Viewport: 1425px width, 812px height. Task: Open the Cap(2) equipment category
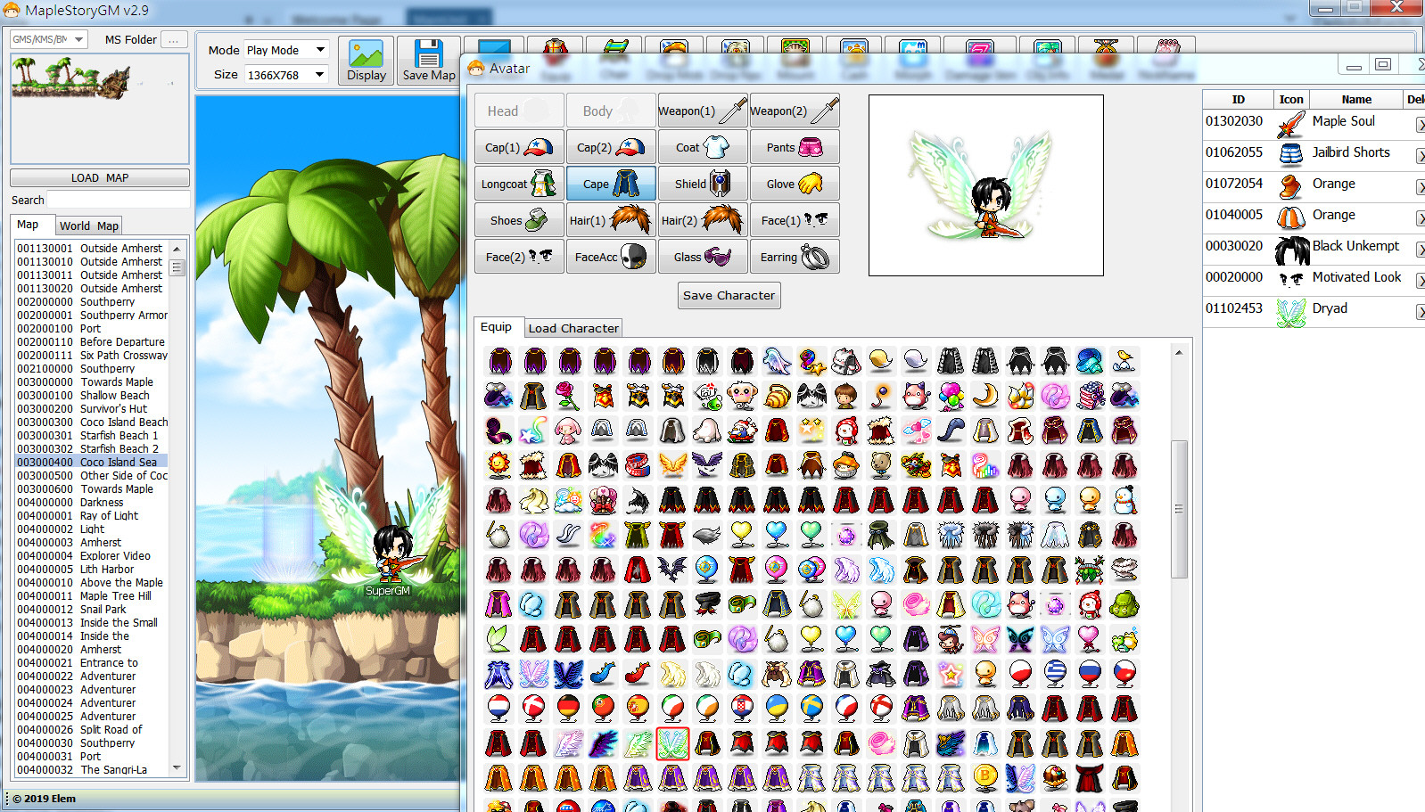point(612,147)
